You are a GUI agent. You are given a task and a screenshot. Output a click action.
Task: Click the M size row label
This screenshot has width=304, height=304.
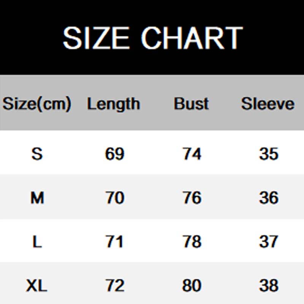37,198
